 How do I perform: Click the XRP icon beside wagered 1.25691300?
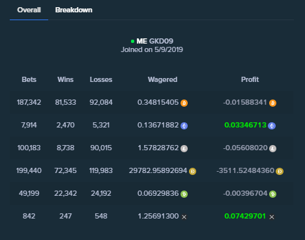(184, 217)
